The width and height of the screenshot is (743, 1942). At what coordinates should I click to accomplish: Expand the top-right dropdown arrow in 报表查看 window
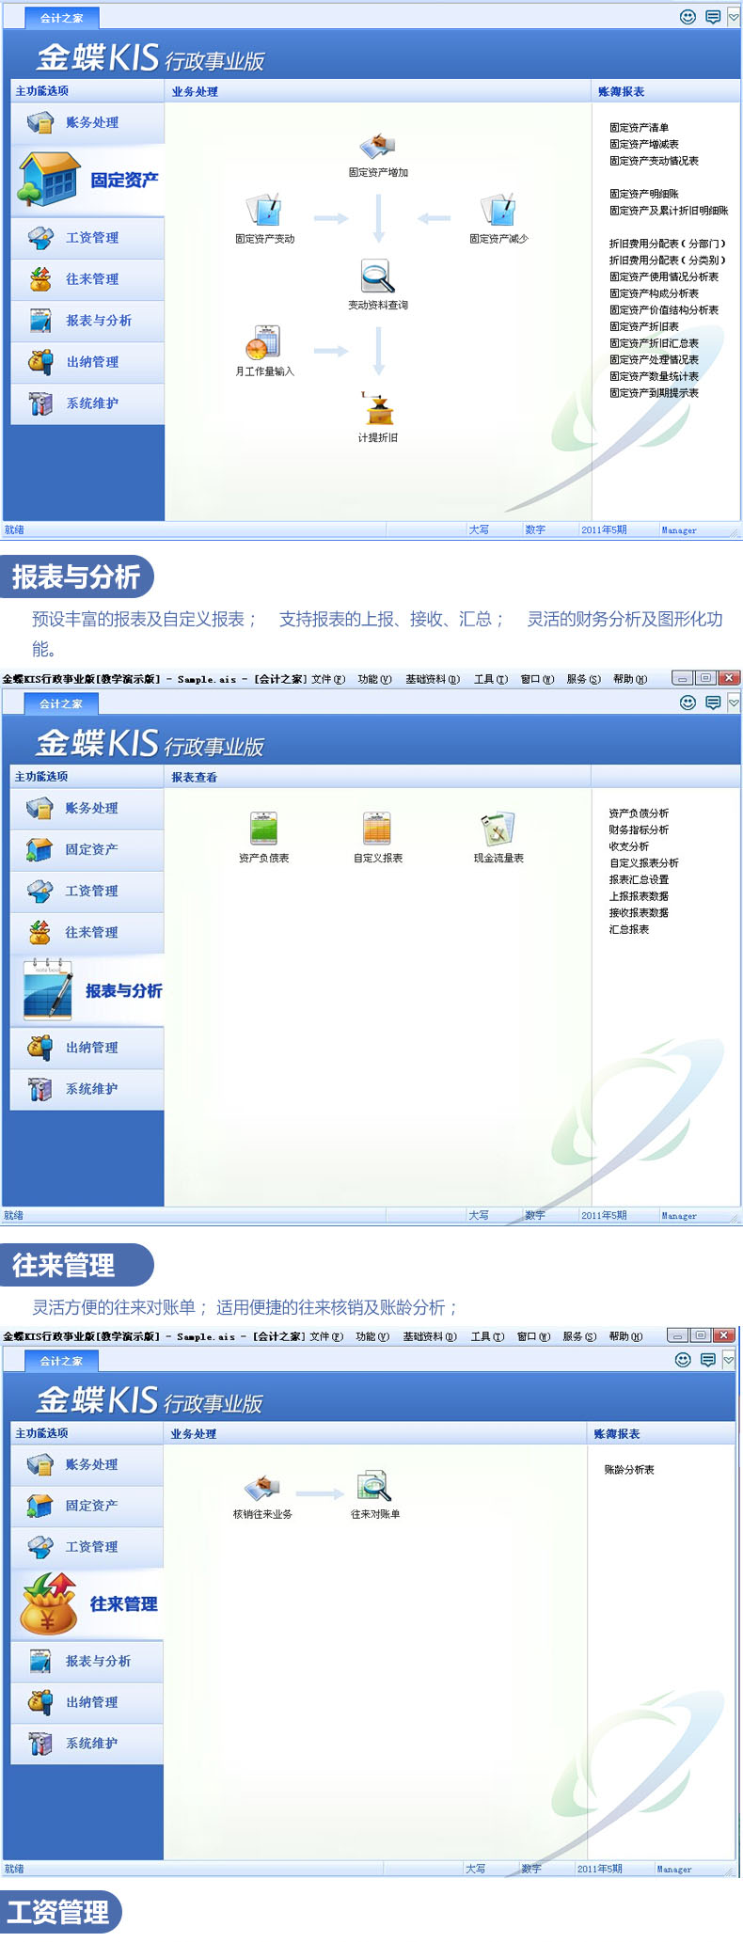pos(734,703)
